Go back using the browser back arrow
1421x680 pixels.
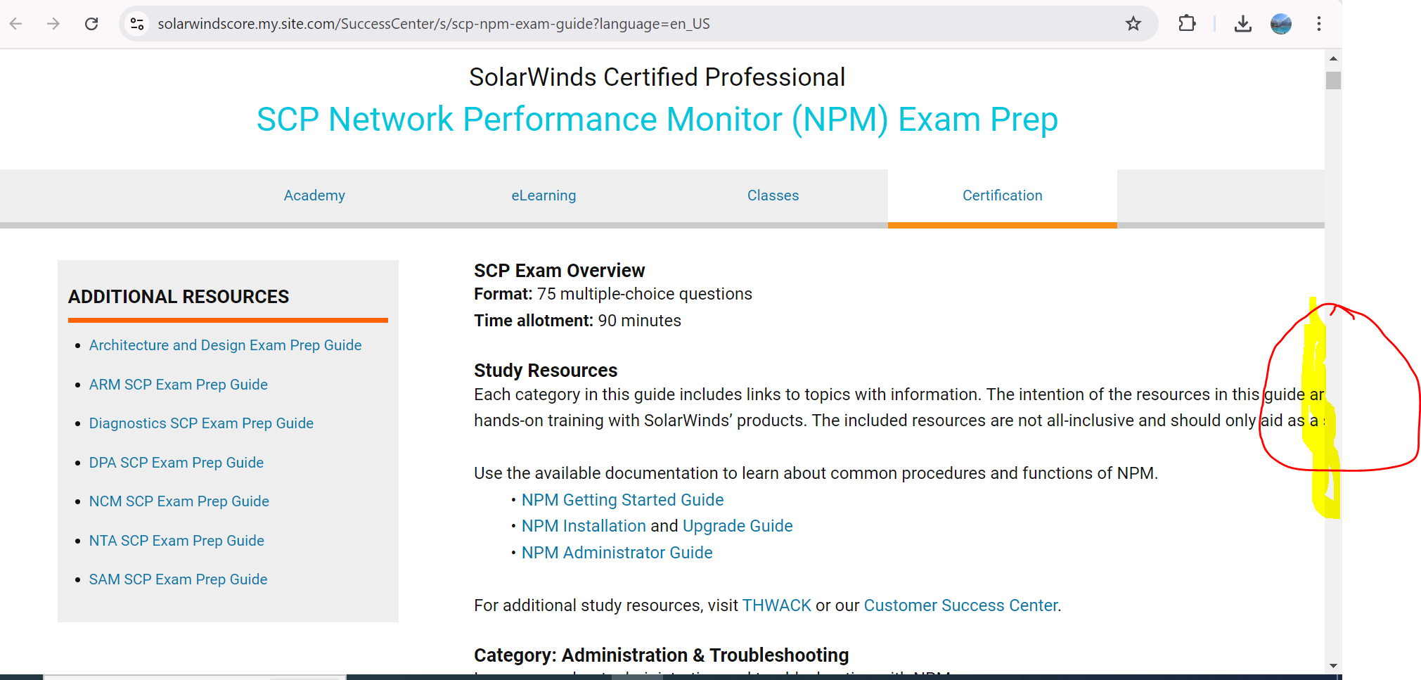tap(16, 24)
